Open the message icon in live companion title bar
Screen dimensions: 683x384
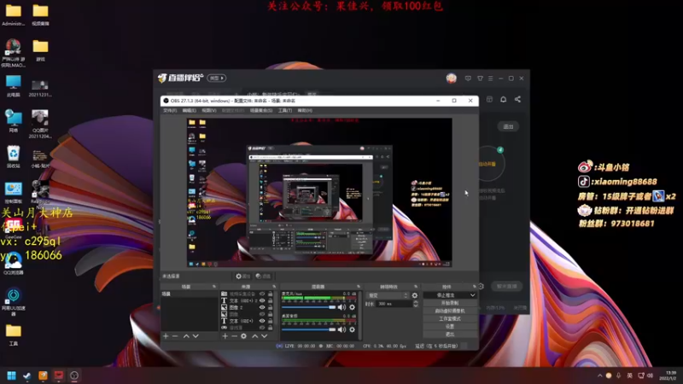click(468, 79)
